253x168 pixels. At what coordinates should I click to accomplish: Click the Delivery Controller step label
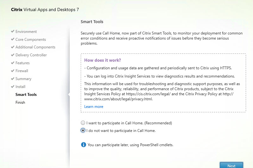tap(31, 55)
